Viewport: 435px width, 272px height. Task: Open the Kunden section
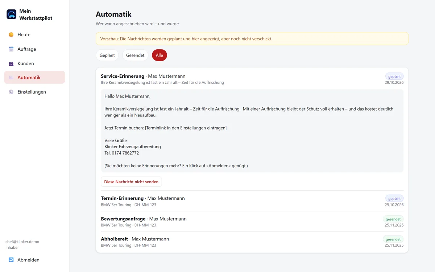tap(34, 63)
